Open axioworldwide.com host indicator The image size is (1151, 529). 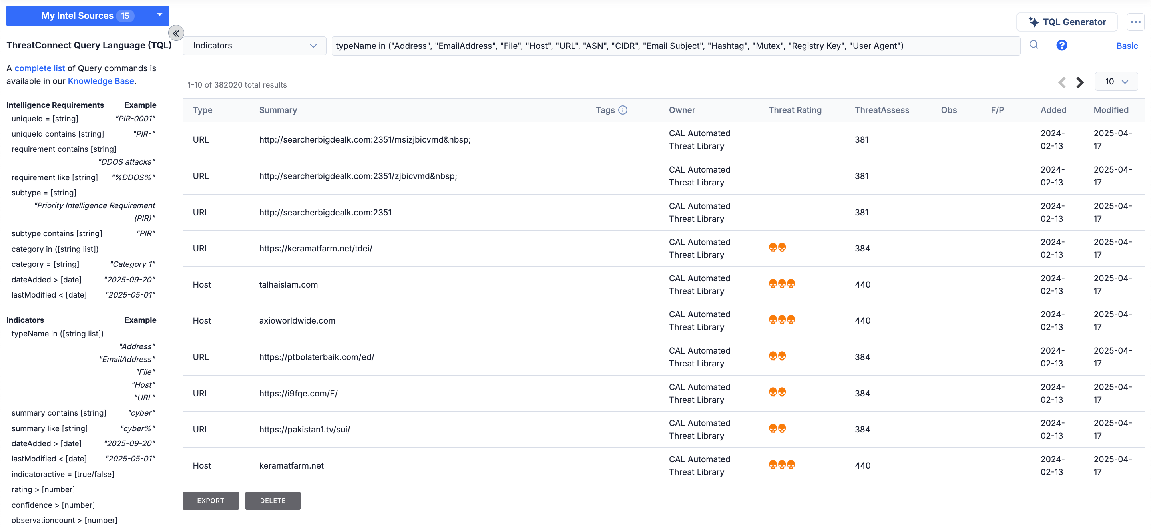click(x=297, y=321)
